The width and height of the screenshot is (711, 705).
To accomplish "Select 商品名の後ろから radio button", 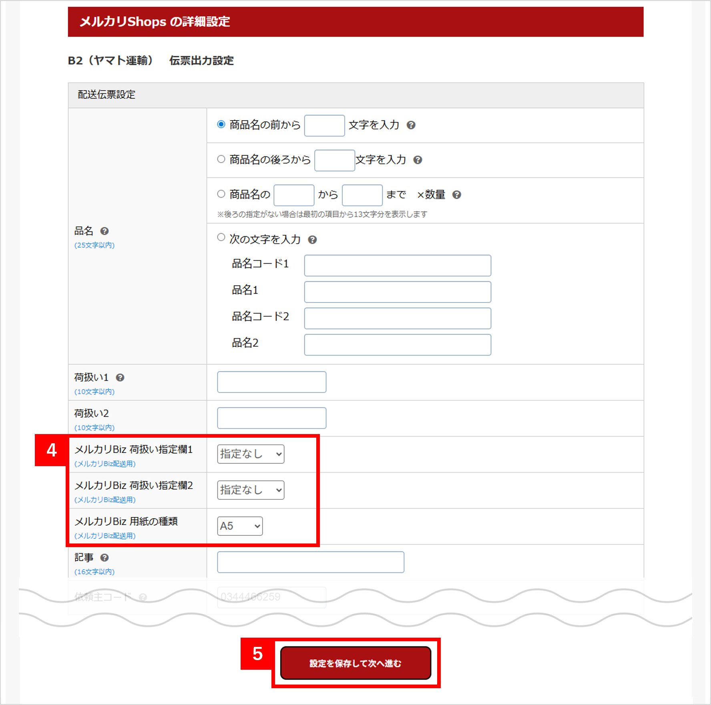I will click(x=221, y=160).
